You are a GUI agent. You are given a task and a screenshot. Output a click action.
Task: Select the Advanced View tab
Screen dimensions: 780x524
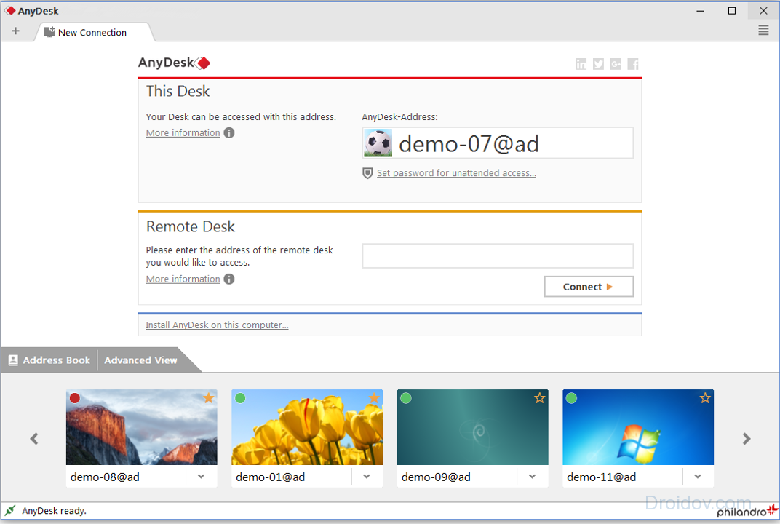click(x=140, y=360)
